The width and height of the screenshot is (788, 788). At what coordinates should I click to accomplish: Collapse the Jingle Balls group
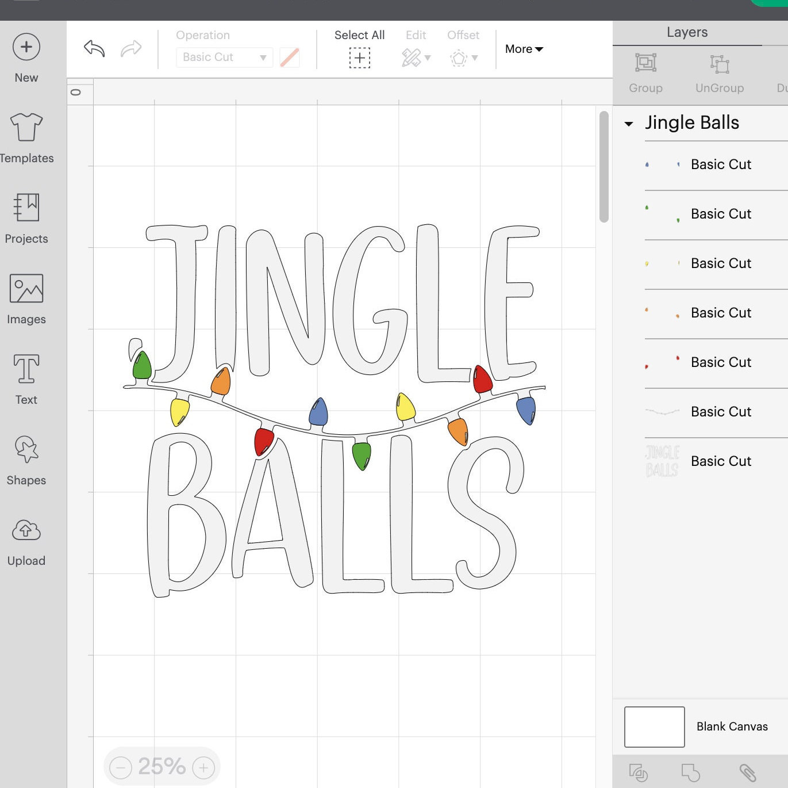coord(630,123)
